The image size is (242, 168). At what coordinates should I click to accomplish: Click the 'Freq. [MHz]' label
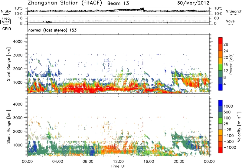(6, 20)
